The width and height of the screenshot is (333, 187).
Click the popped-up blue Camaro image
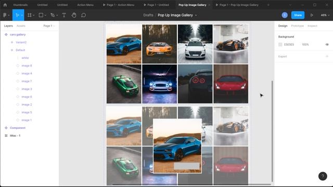177,146
